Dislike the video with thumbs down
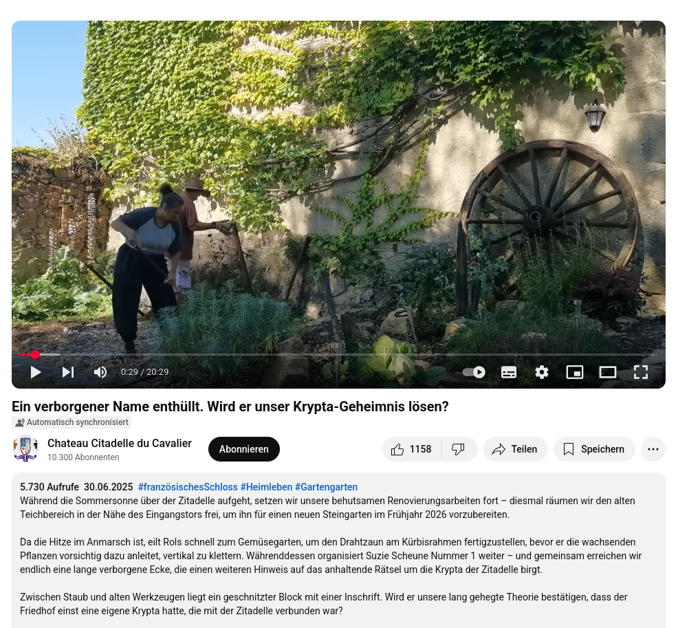Image resolution: width=678 pixels, height=628 pixels. 459,449
